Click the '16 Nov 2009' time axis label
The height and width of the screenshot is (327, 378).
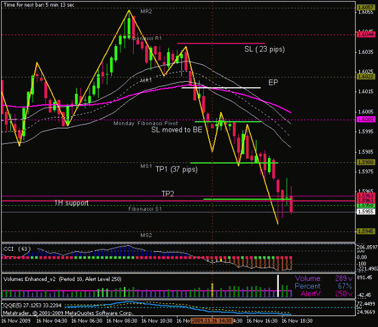click(16, 321)
